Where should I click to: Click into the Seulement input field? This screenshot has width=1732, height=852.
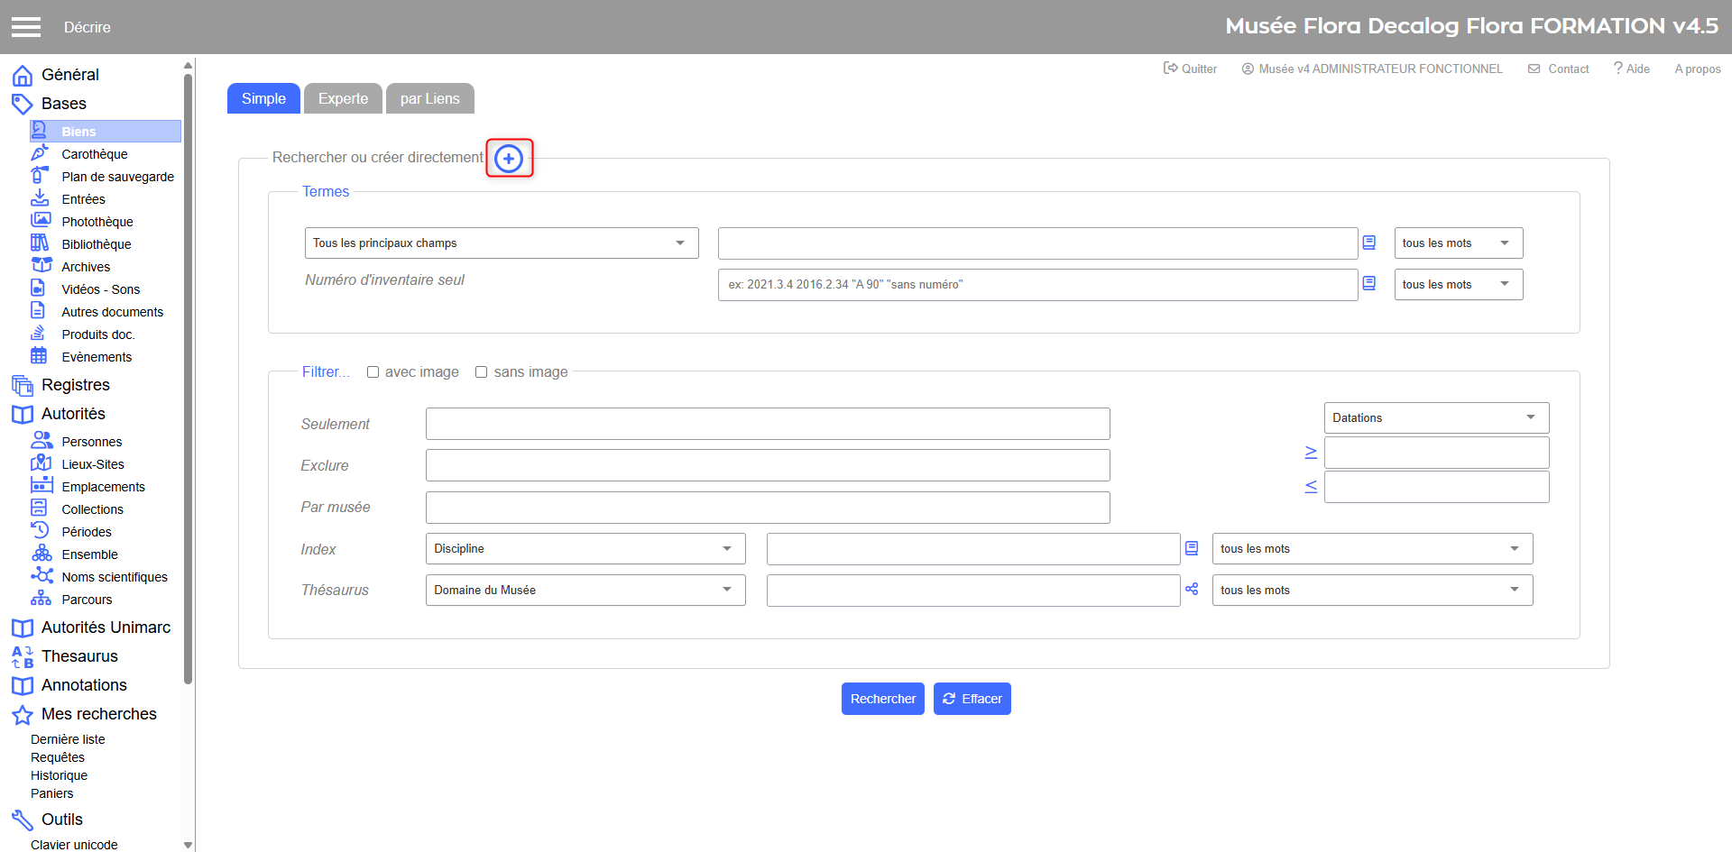pos(767,424)
